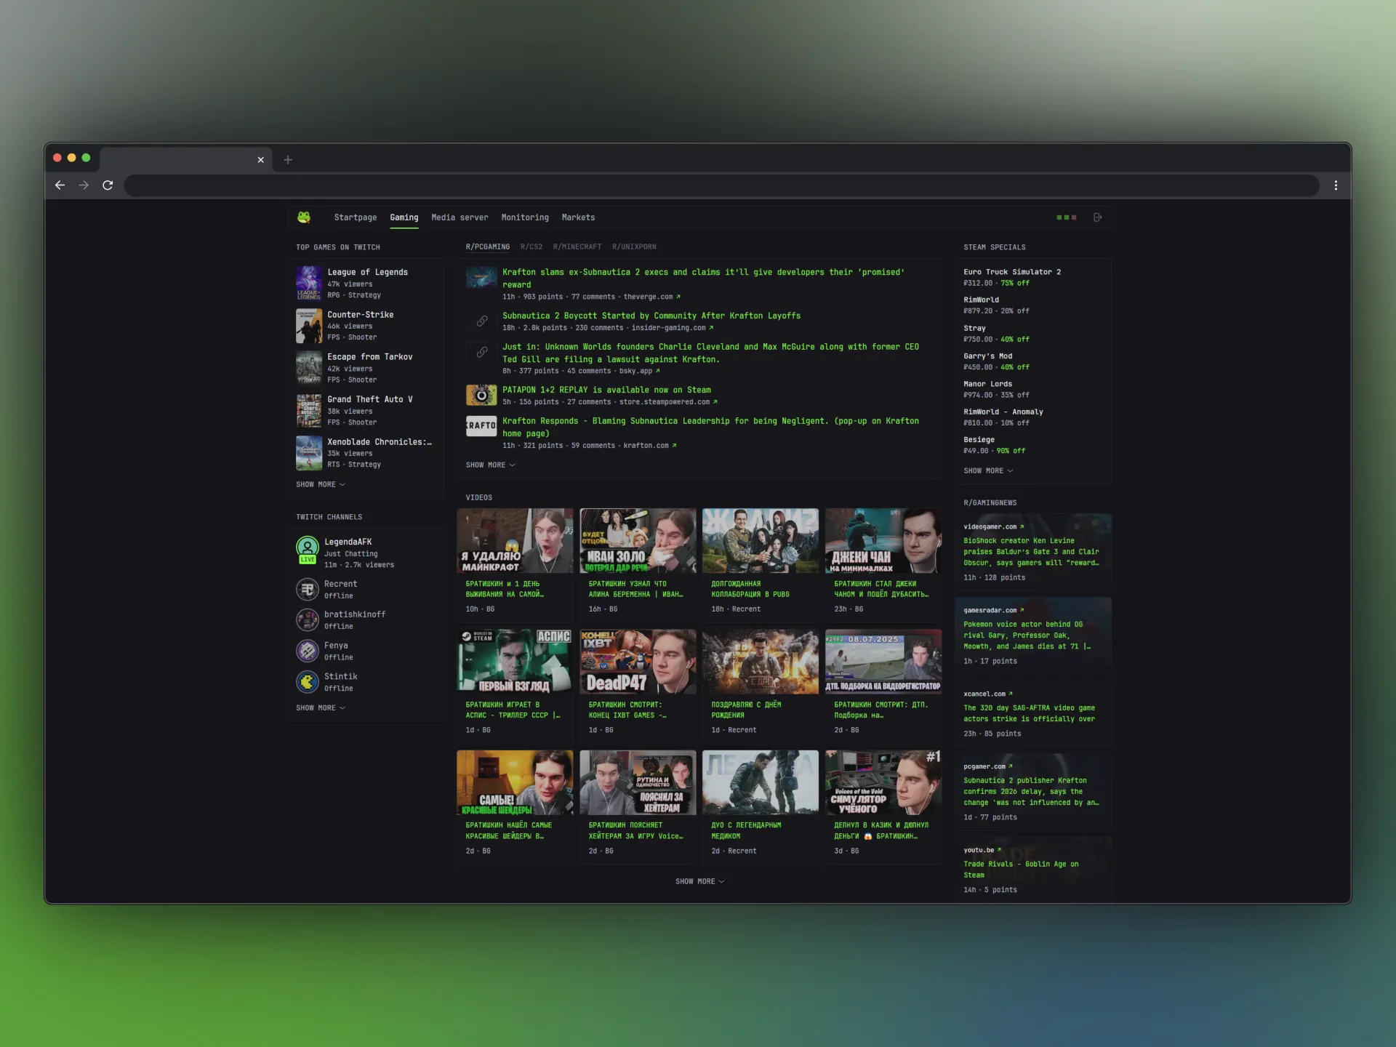Play 'Джеки Чан на минималках' video thumbnail

point(883,541)
